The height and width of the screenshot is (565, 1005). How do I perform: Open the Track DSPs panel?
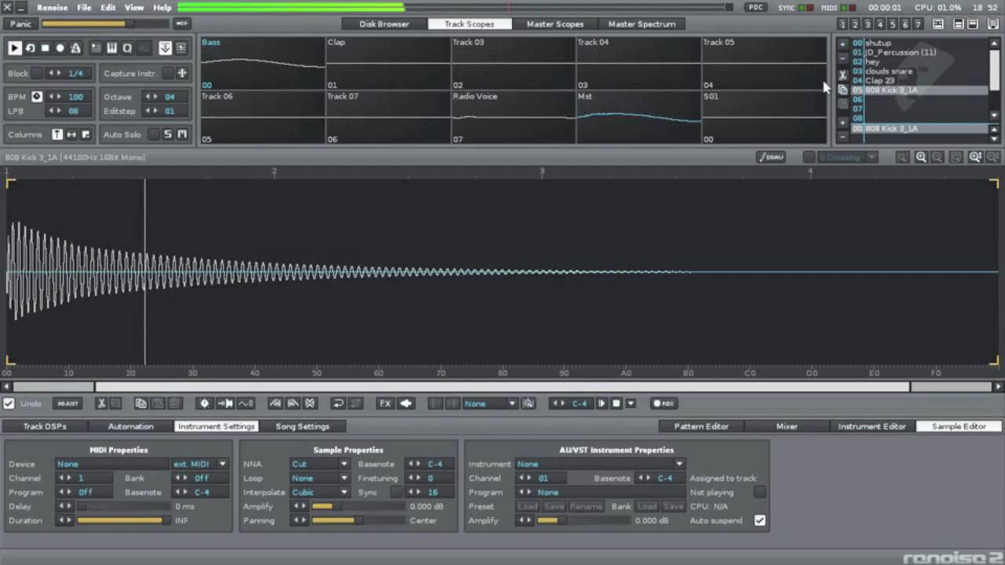coord(45,426)
